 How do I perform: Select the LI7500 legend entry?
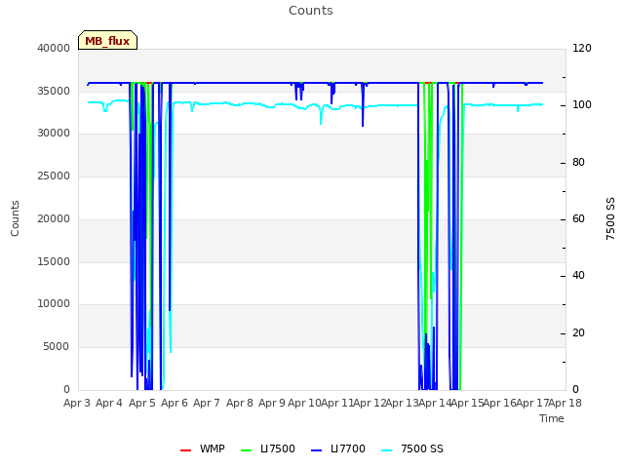click(268, 448)
